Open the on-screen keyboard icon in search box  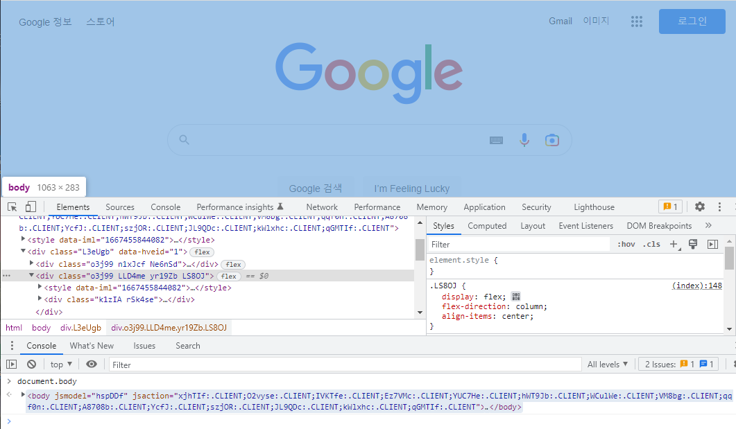point(496,140)
